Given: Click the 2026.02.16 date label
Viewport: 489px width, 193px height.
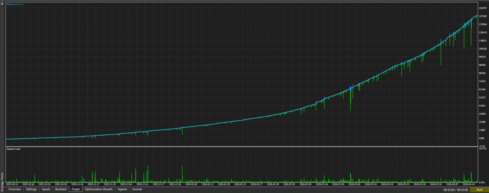Looking at the screenshot, I should coord(322,184).
